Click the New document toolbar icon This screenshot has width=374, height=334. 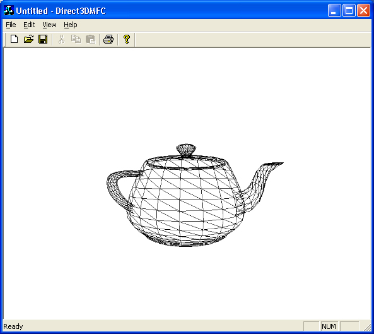[x=14, y=39]
